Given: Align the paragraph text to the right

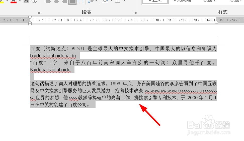Looking at the screenshot, I should tap(64, 1).
